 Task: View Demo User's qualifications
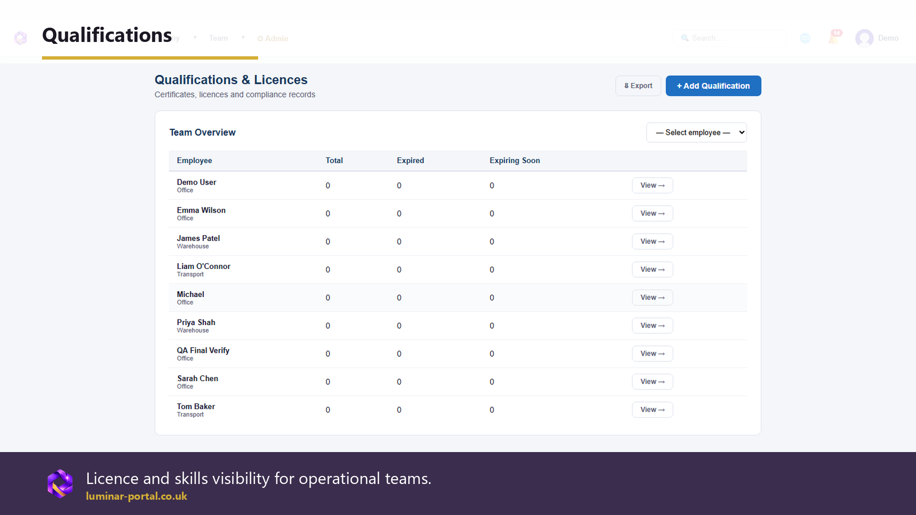pos(652,185)
